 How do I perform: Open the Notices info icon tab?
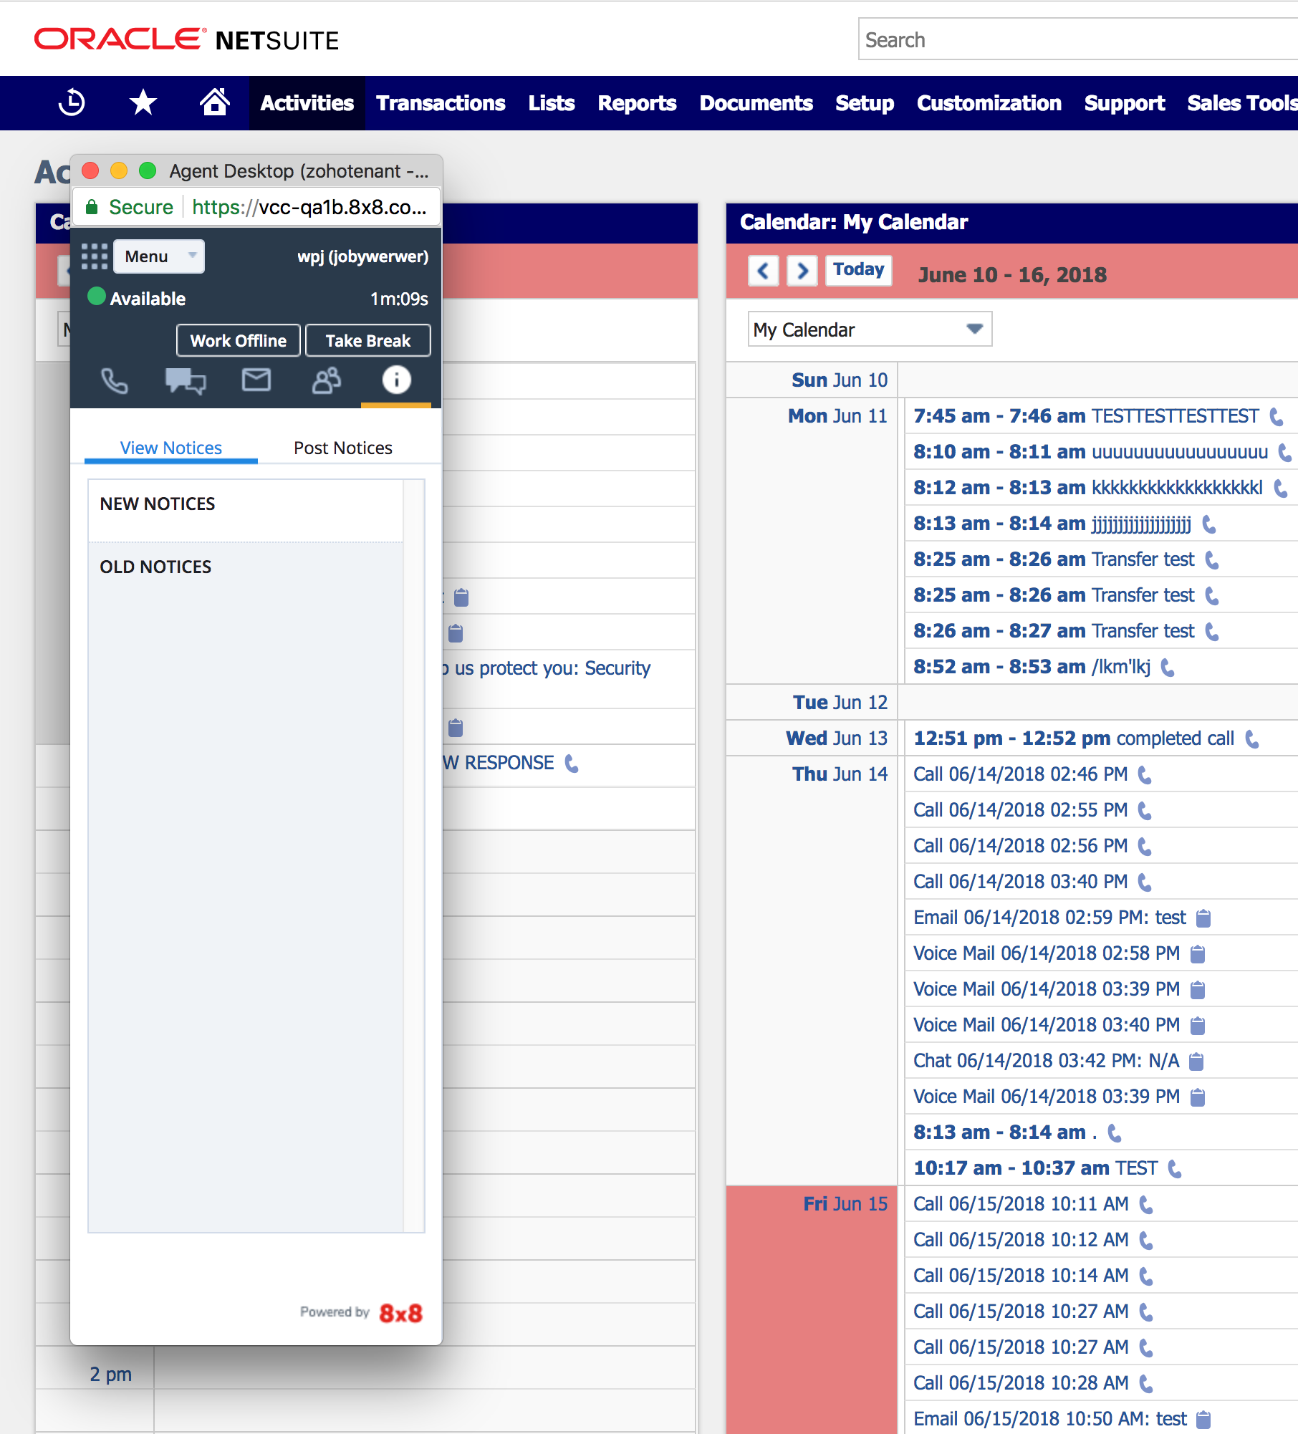[396, 380]
